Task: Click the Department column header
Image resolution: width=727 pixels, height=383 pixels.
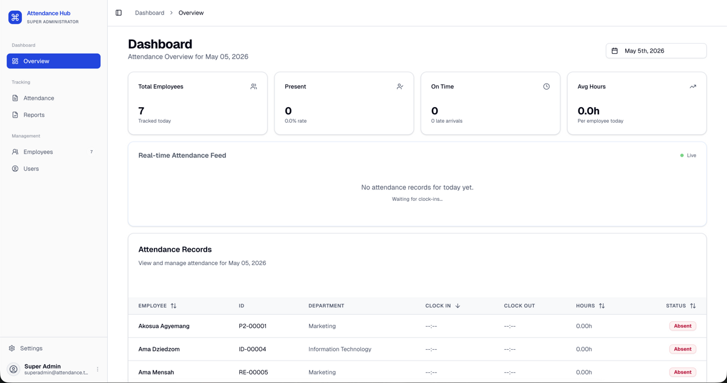Action: tap(327, 306)
